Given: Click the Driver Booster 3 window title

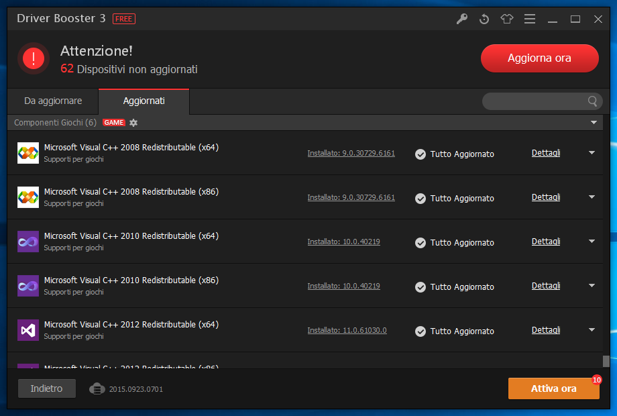Looking at the screenshot, I should [x=61, y=19].
